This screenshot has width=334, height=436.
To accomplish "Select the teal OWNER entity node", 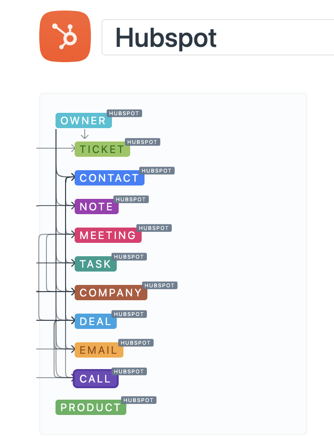I will 83,120.
